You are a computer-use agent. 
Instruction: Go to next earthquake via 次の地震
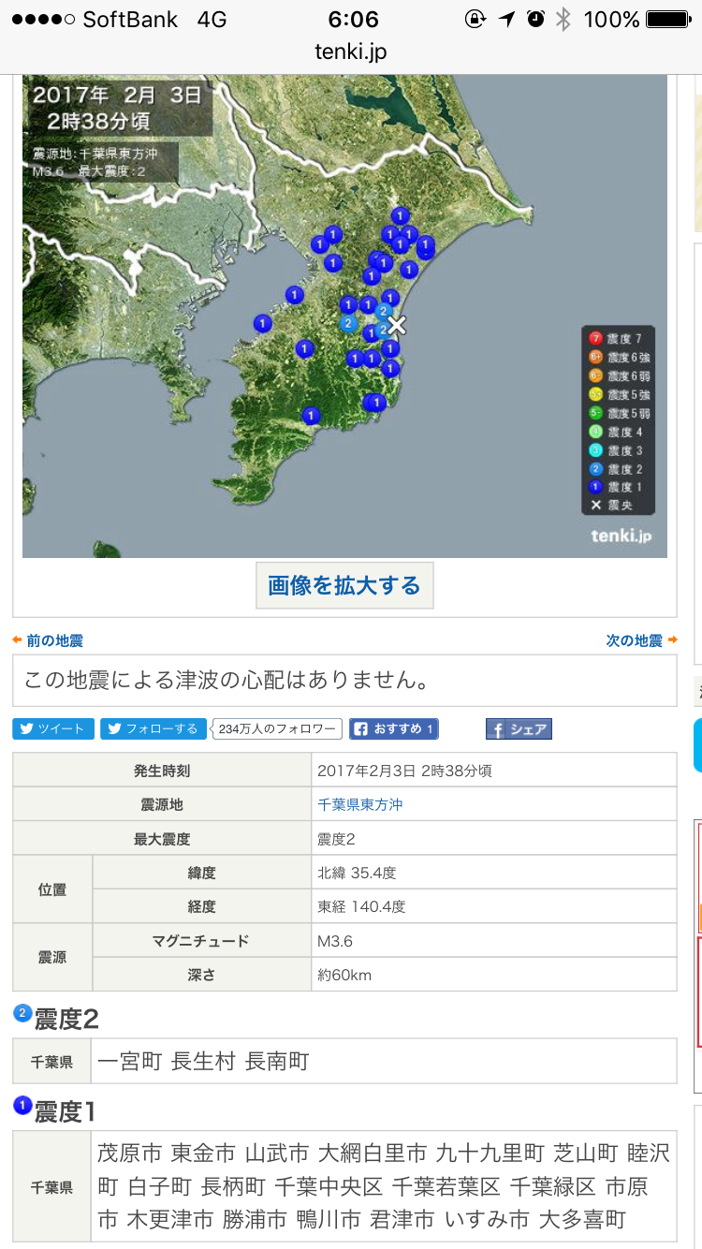[641, 641]
